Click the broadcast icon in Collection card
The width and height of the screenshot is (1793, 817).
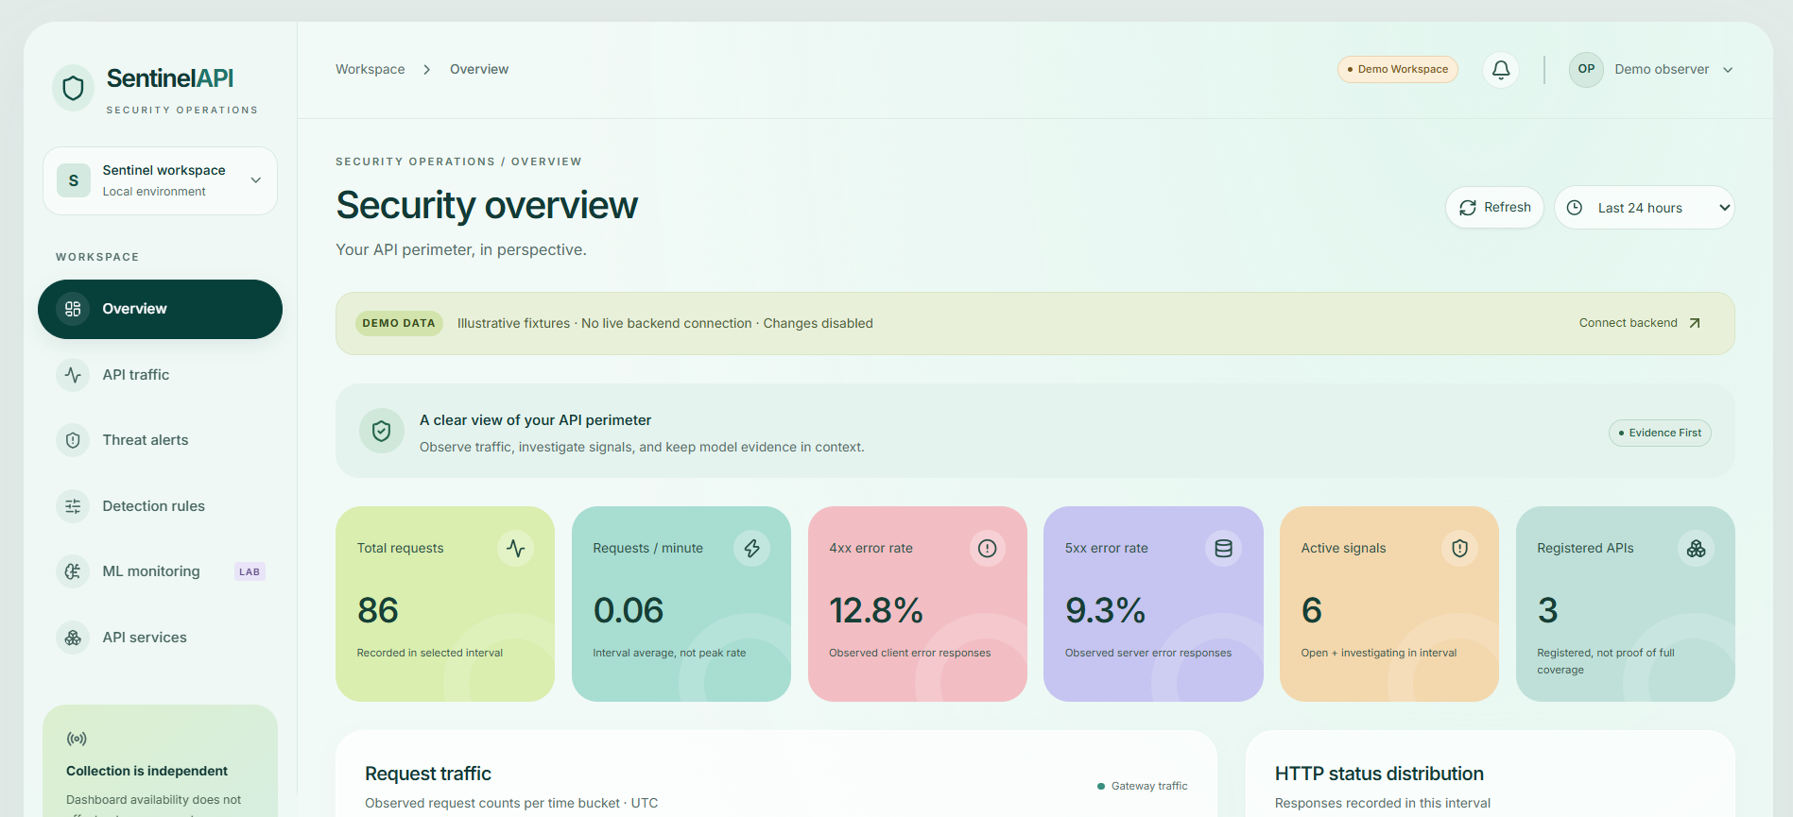(77, 739)
